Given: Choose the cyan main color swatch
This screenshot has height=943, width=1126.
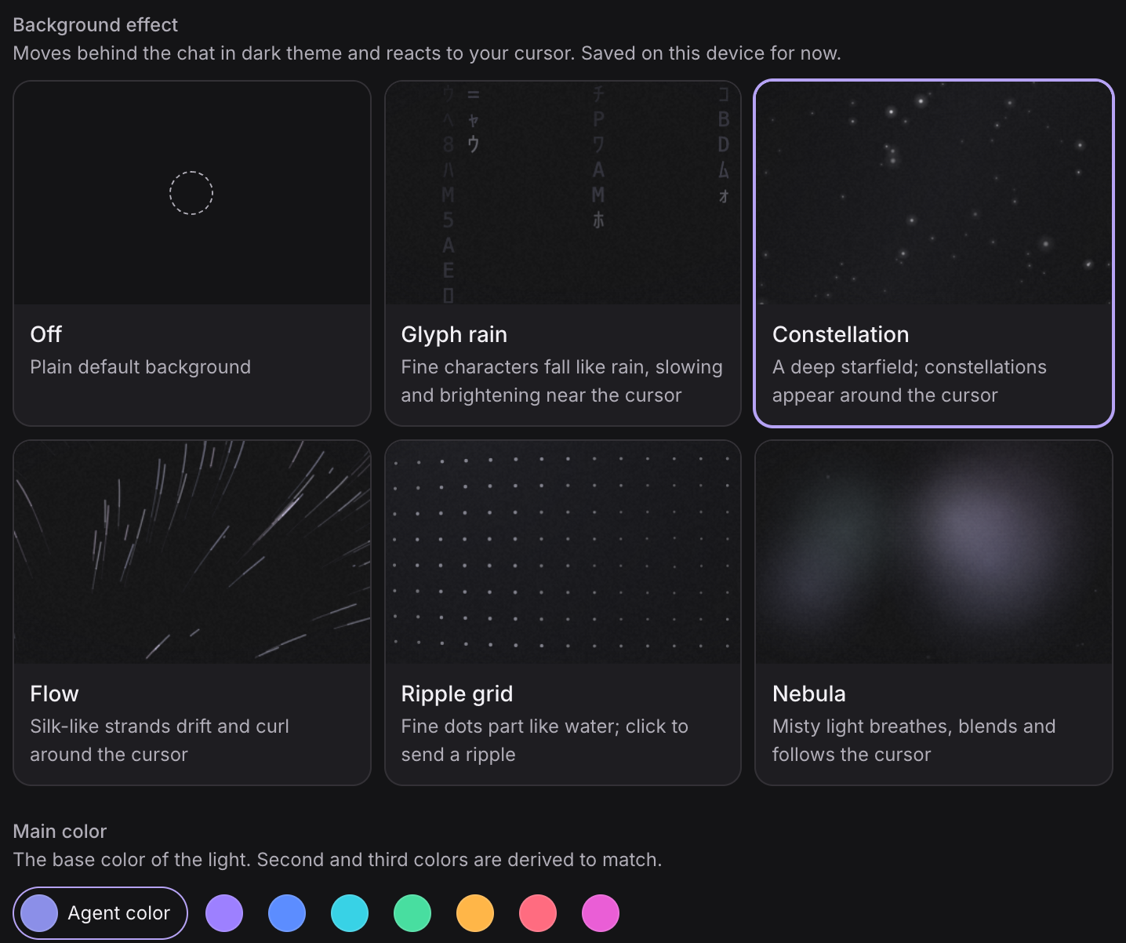Looking at the screenshot, I should point(350,913).
